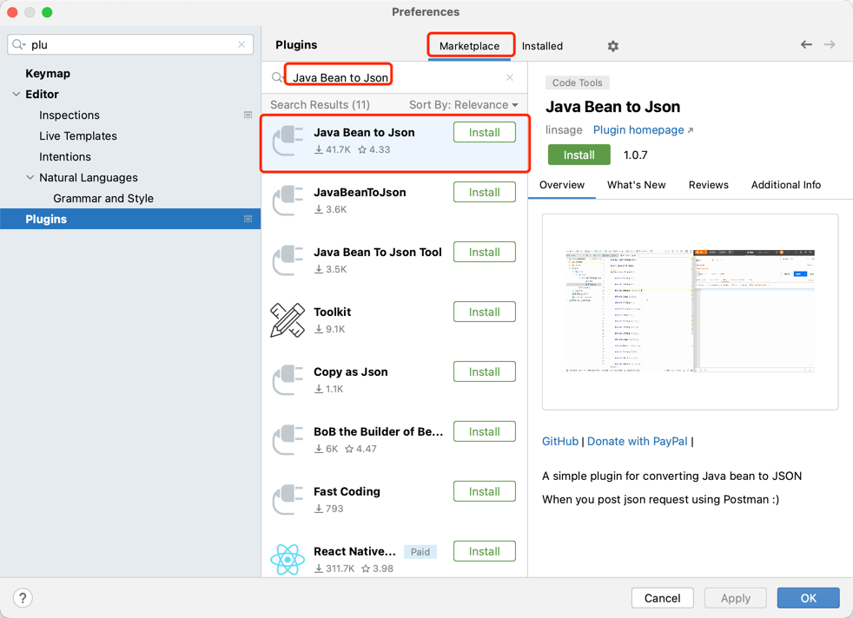Select Plugins in the settings tree
The width and height of the screenshot is (853, 618).
coord(130,219)
